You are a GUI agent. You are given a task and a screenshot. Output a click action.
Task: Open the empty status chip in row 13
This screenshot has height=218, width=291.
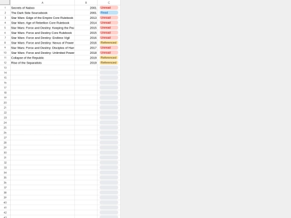click(109, 68)
